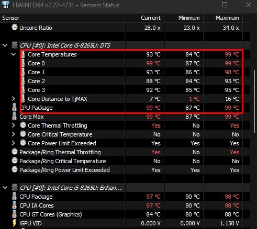Select the Package/Ring Thermal Throttling label

click(60, 152)
